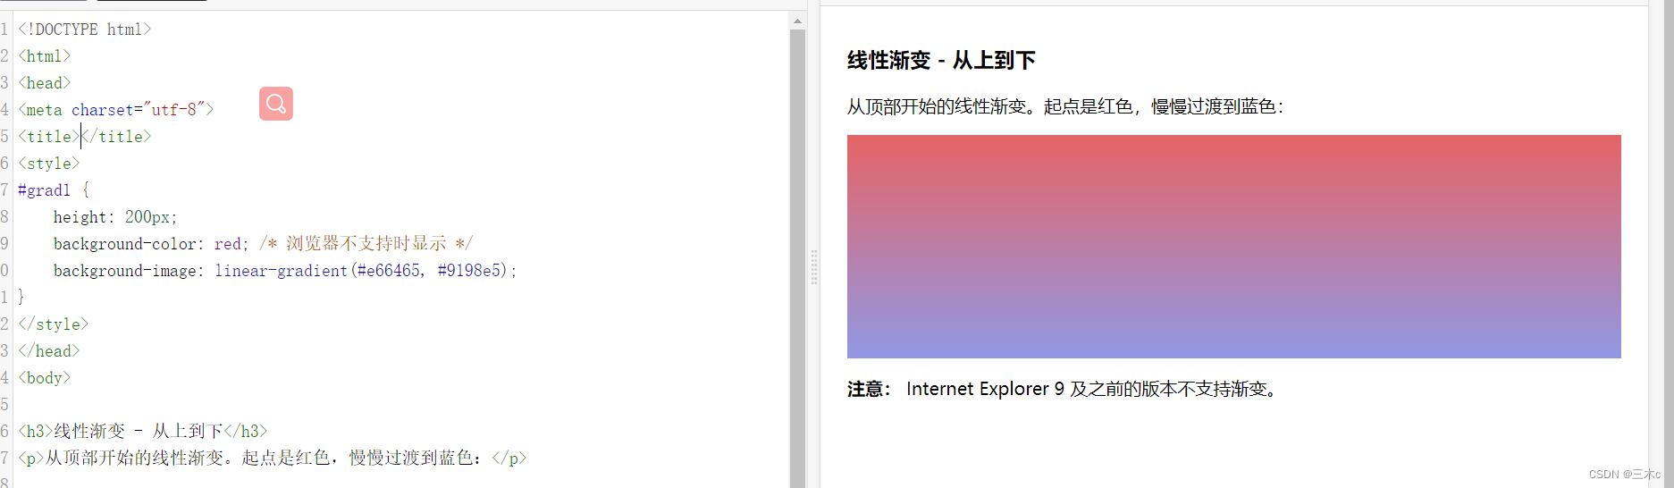Click the pink magnifier search icon
The height and width of the screenshot is (488, 1674).
[x=276, y=104]
